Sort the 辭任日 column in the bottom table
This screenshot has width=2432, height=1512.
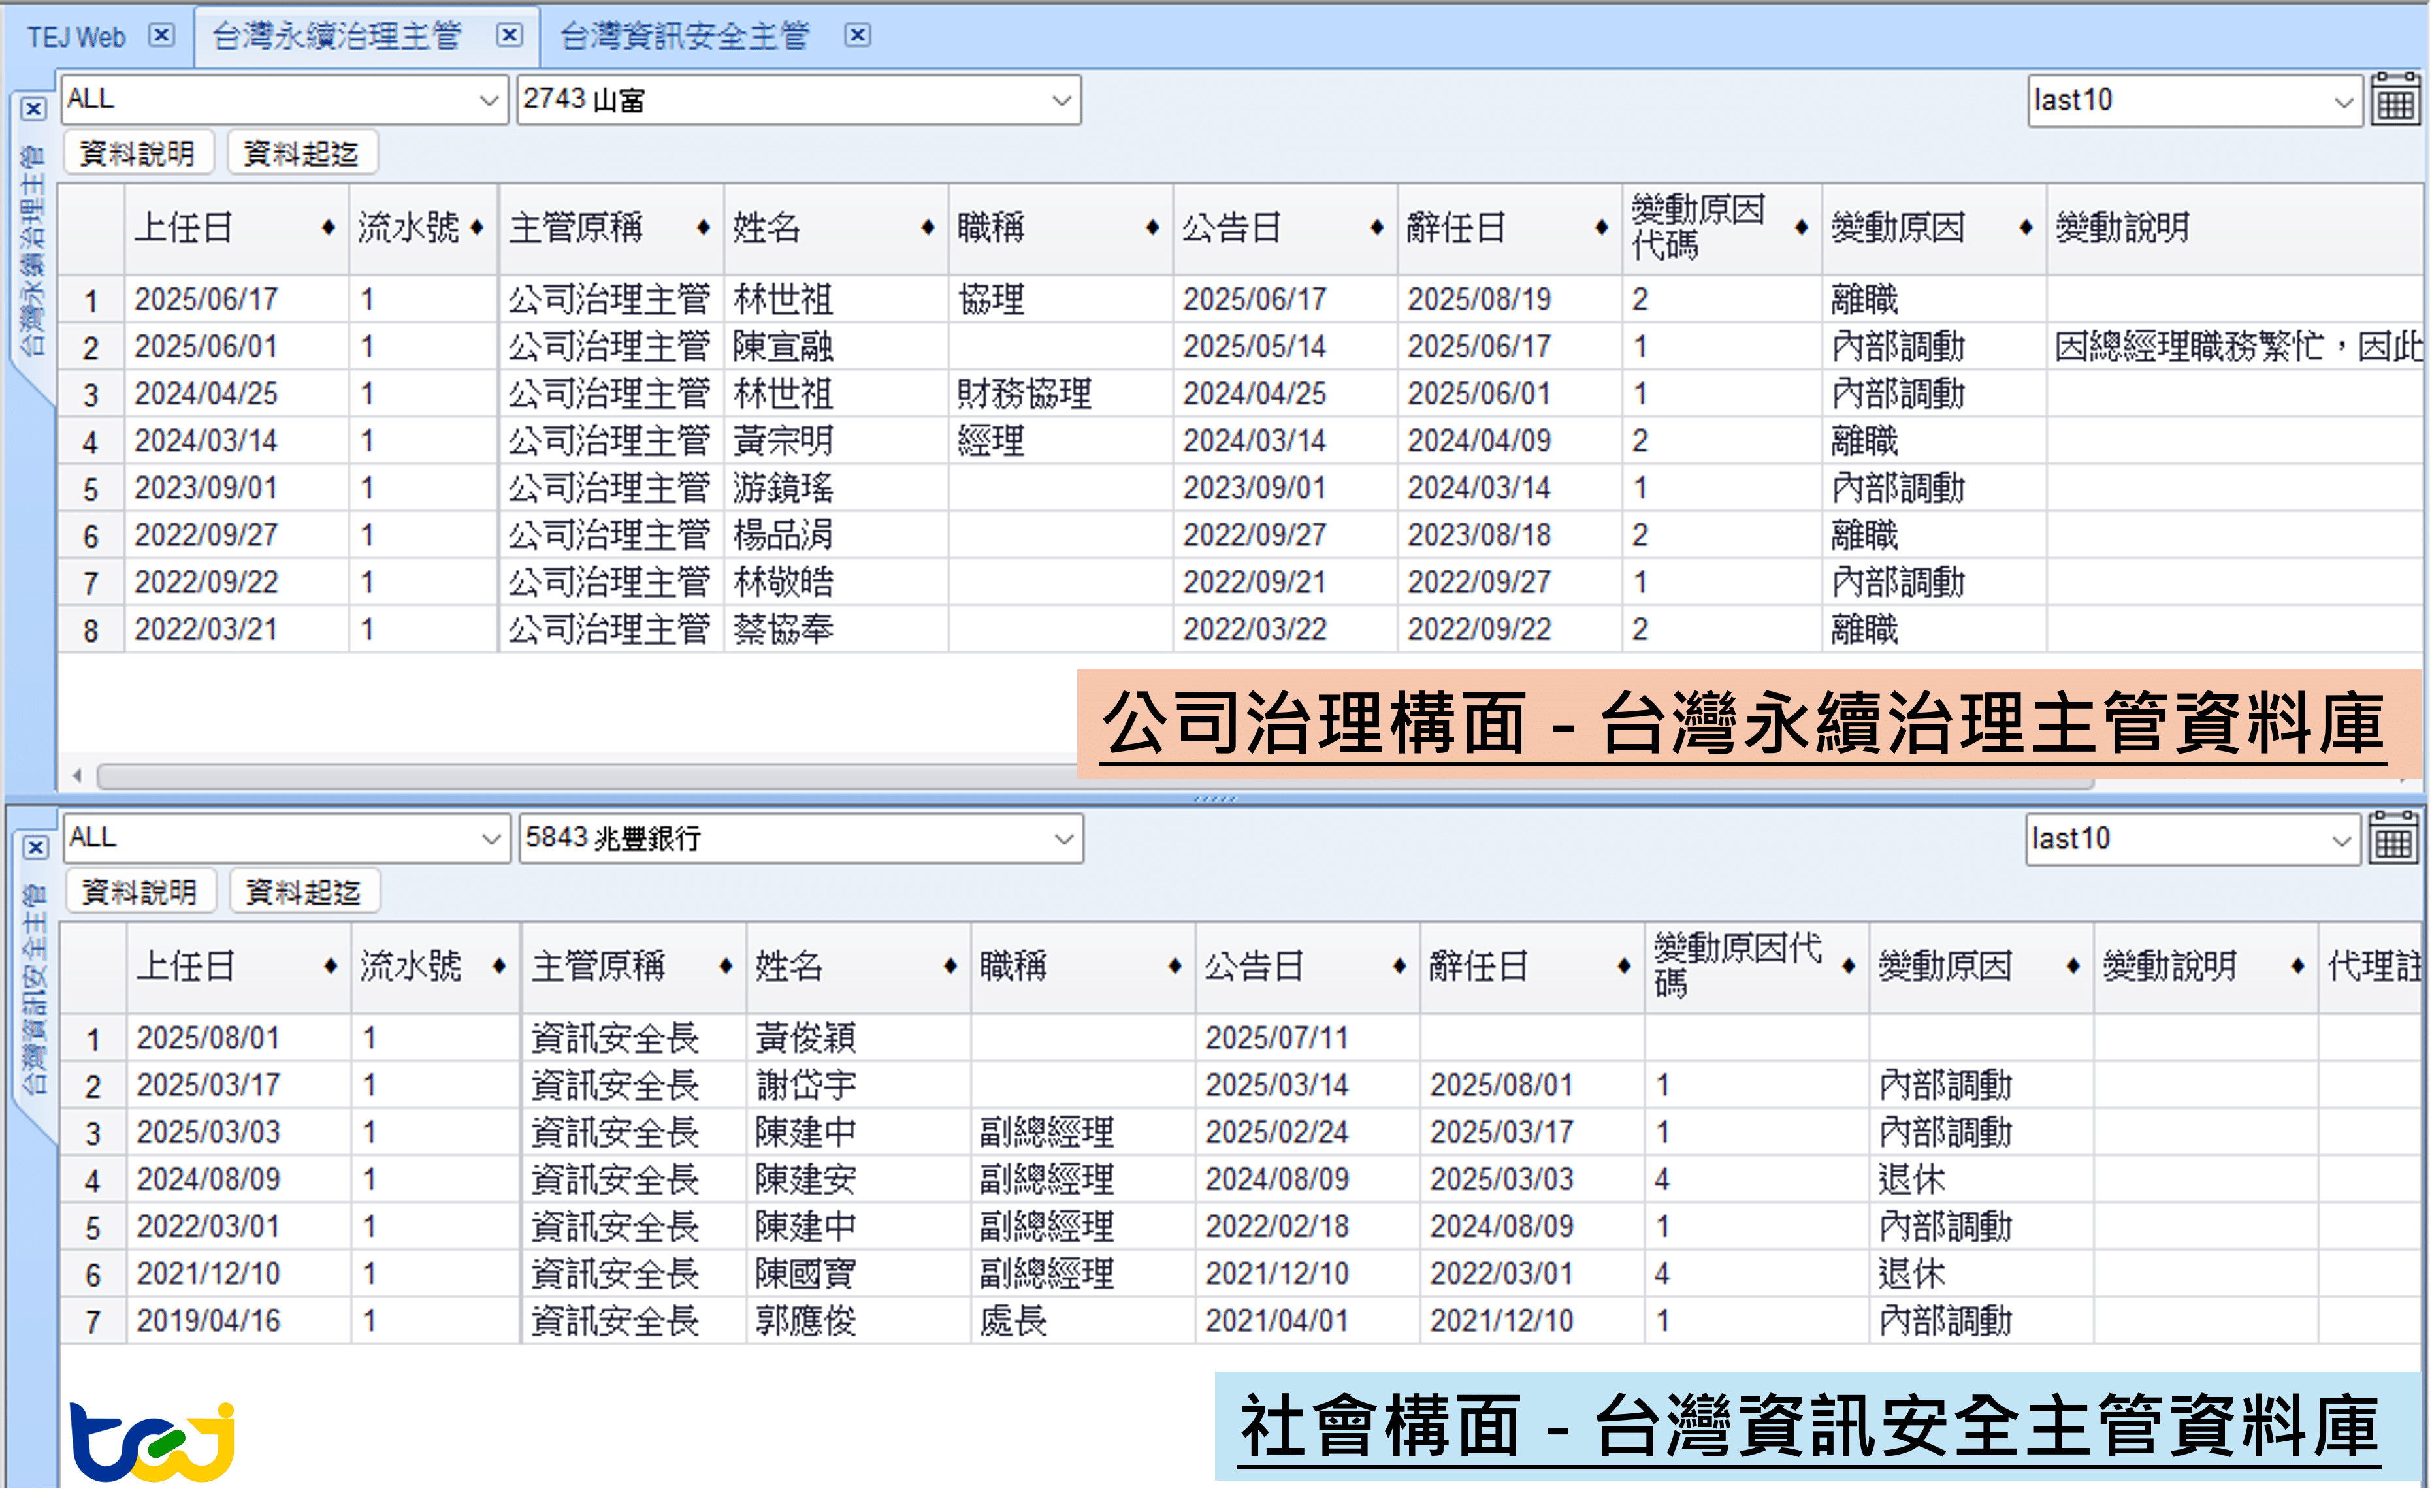[1625, 967]
